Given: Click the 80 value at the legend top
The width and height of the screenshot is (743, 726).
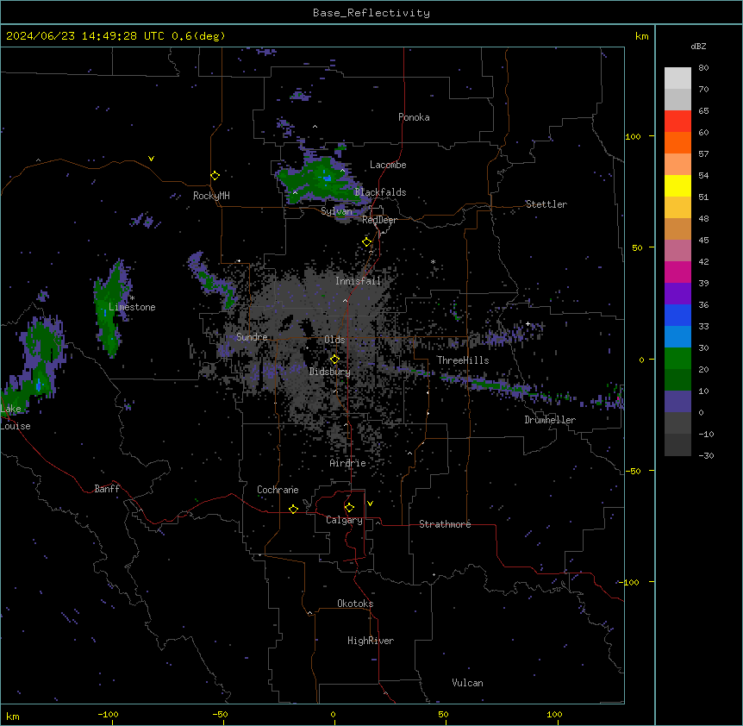Looking at the screenshot, I should coord(703,68).
